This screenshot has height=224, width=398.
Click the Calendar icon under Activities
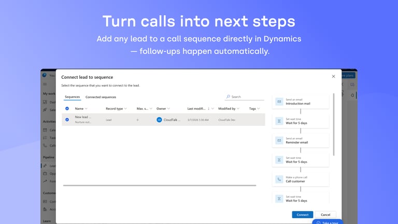(45, 130)
